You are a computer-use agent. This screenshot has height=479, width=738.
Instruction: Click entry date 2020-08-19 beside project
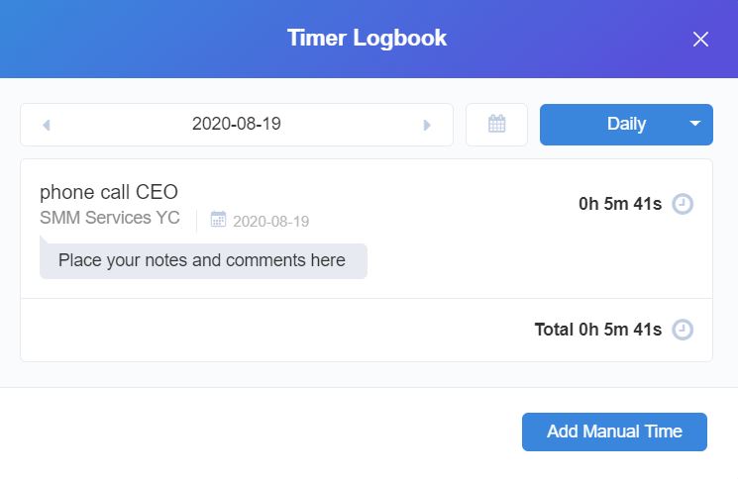point(270,221)
